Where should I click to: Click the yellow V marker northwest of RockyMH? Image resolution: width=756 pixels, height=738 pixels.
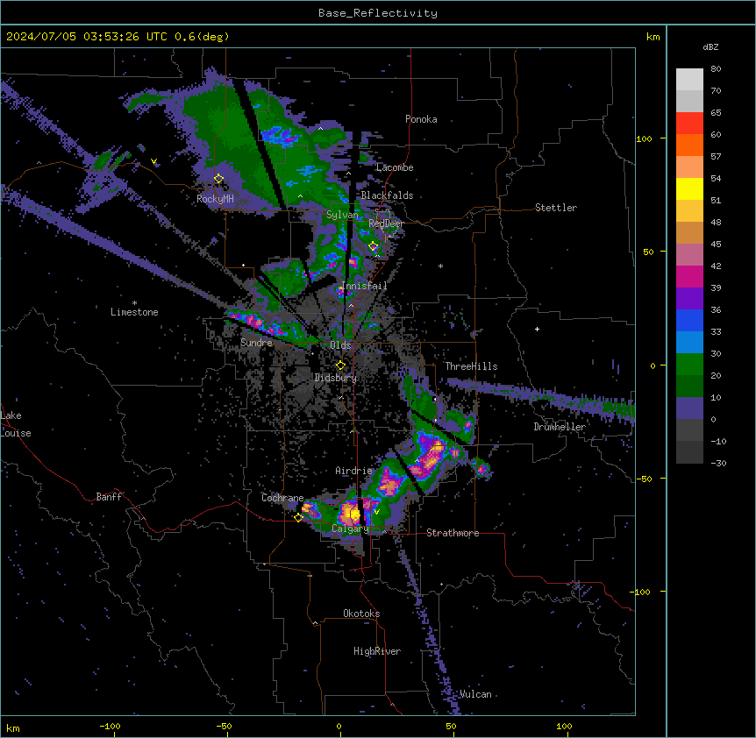[153, 161]
